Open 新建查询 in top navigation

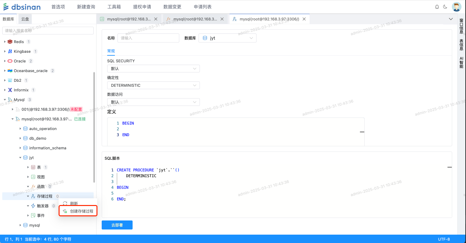click(86, 7)
